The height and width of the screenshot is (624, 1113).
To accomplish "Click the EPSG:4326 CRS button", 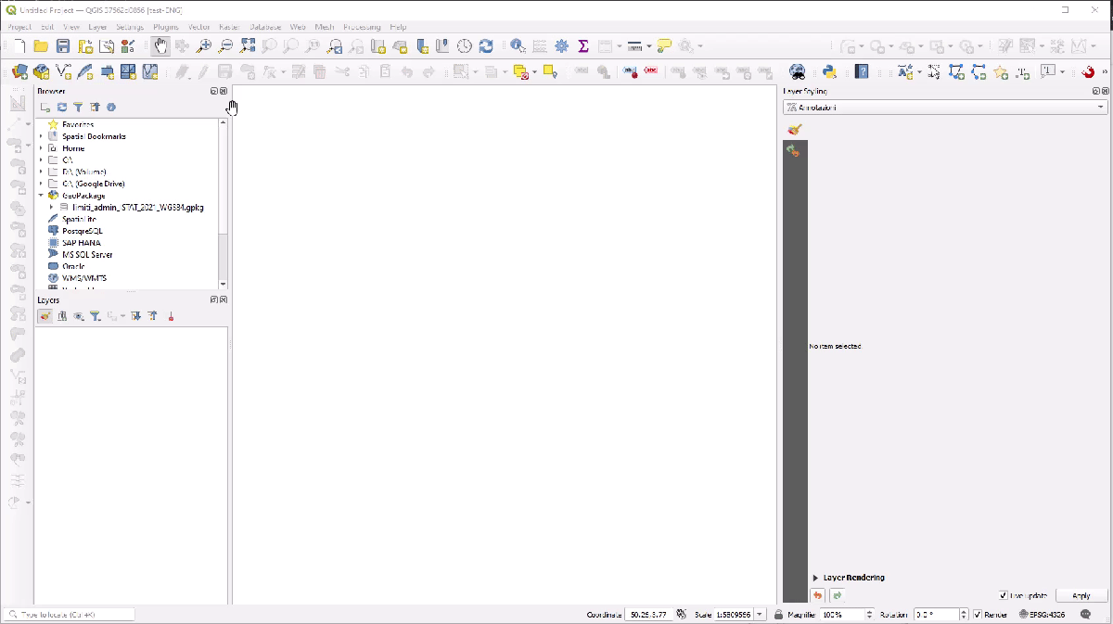I will tap(1043, 615).
